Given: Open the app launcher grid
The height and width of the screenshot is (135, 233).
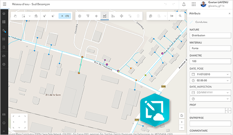Looking at the screenshot, I should point(194,4).
